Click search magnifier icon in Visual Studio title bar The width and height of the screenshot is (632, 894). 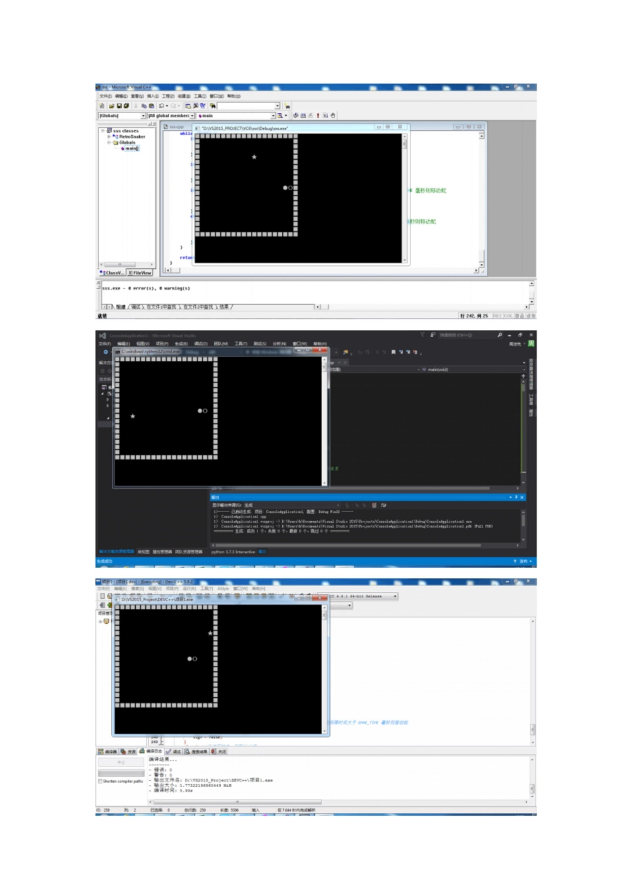pyautogui.click(x=500, y=335)
